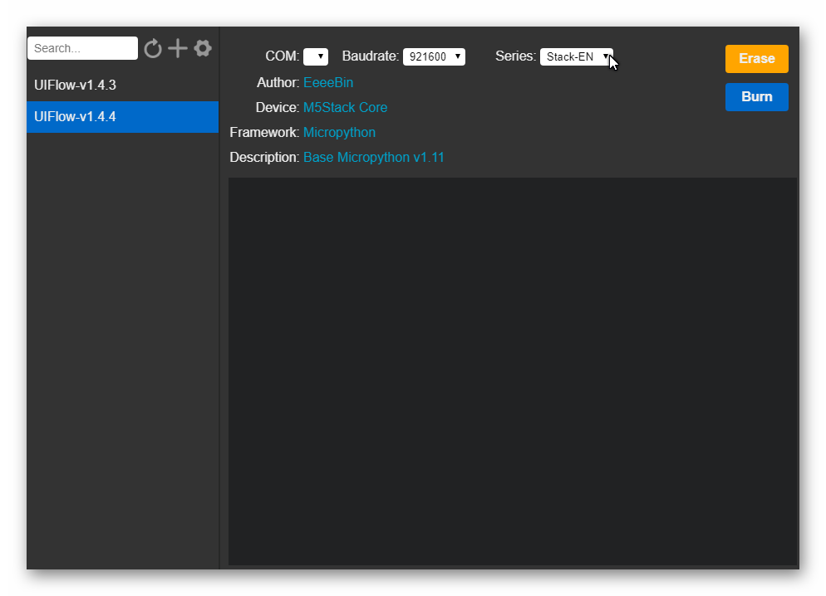Click the plus icon to add firmware

click(178, 48)
